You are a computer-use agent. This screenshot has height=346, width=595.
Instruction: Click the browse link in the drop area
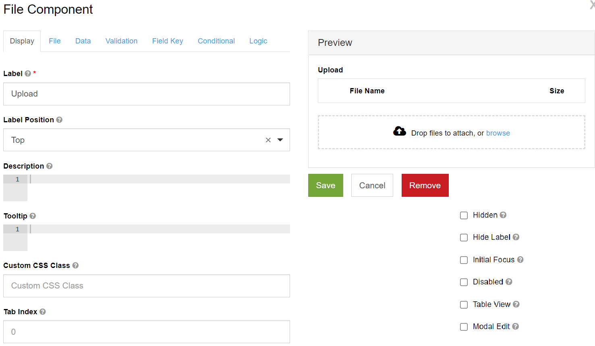point(498,133)
